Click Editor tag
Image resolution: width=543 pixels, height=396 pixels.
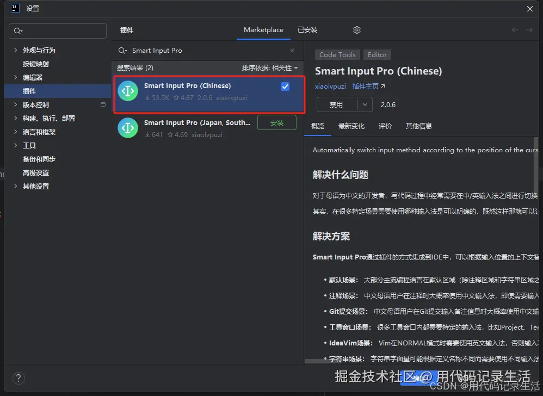point(377,55)
